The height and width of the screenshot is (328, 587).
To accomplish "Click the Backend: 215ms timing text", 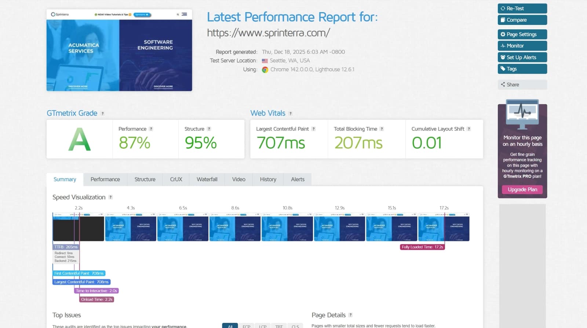I will coord(66,261).
